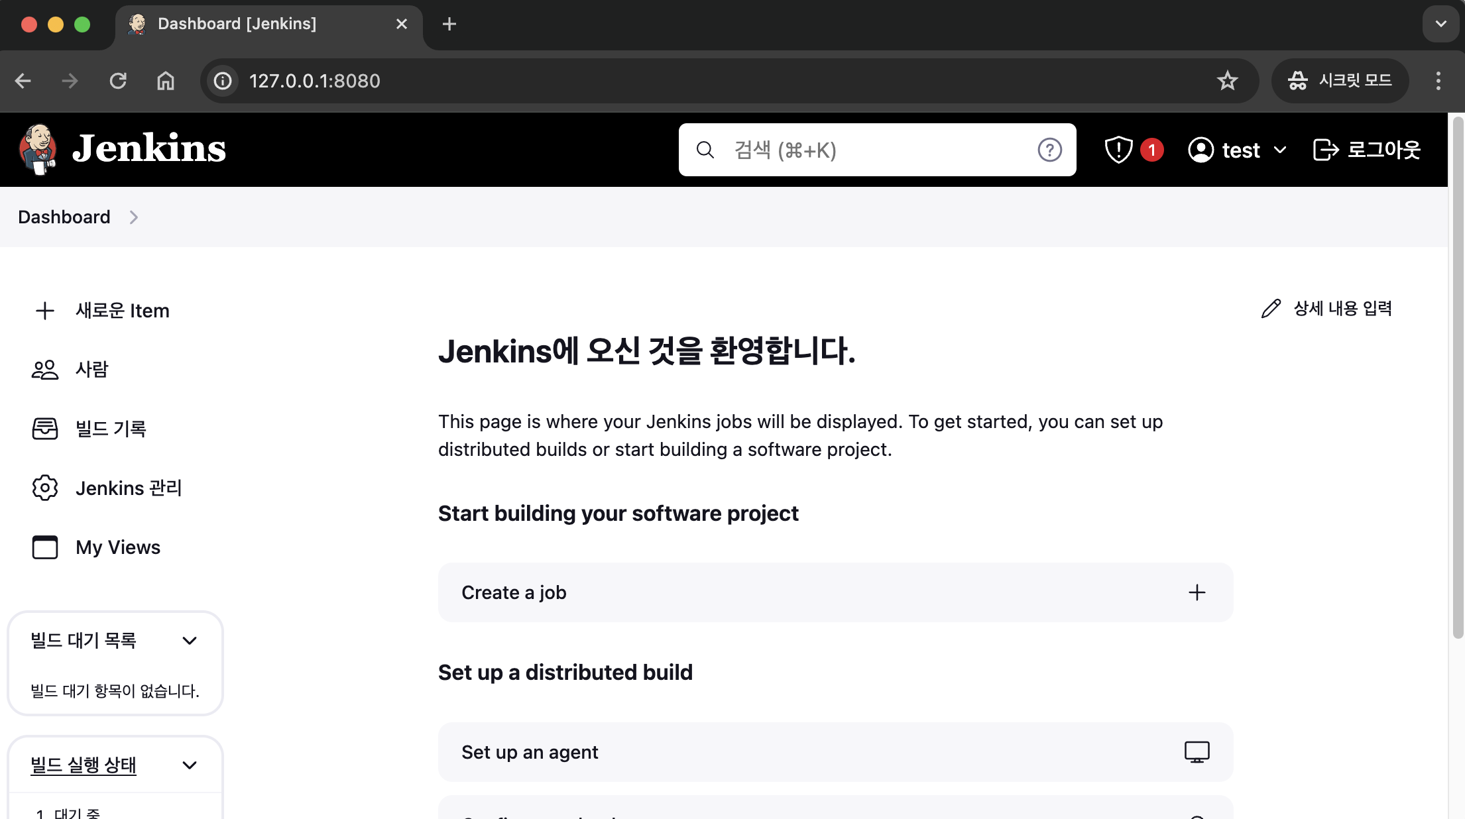Click 상세 내용 입력 link

click(1342, 309)
